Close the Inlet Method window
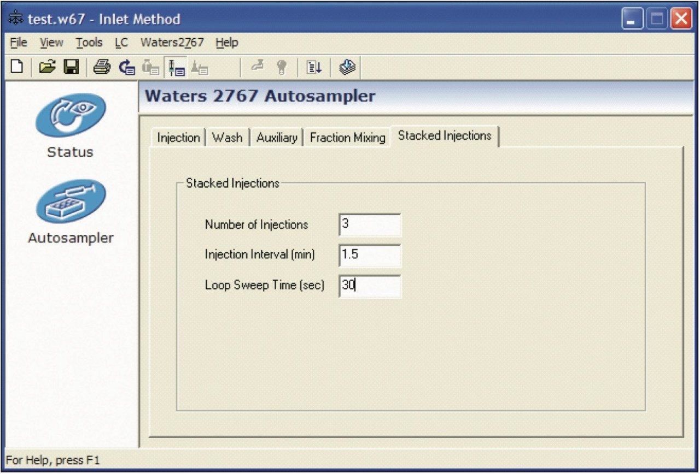Screen dimensions: 700x474 point(681,20)
